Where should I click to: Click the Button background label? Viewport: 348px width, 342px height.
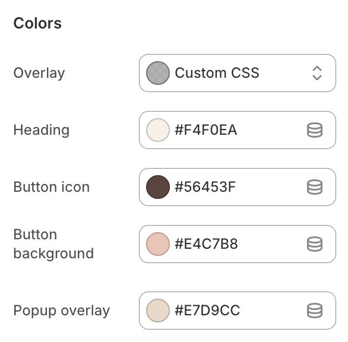[53, 244]
